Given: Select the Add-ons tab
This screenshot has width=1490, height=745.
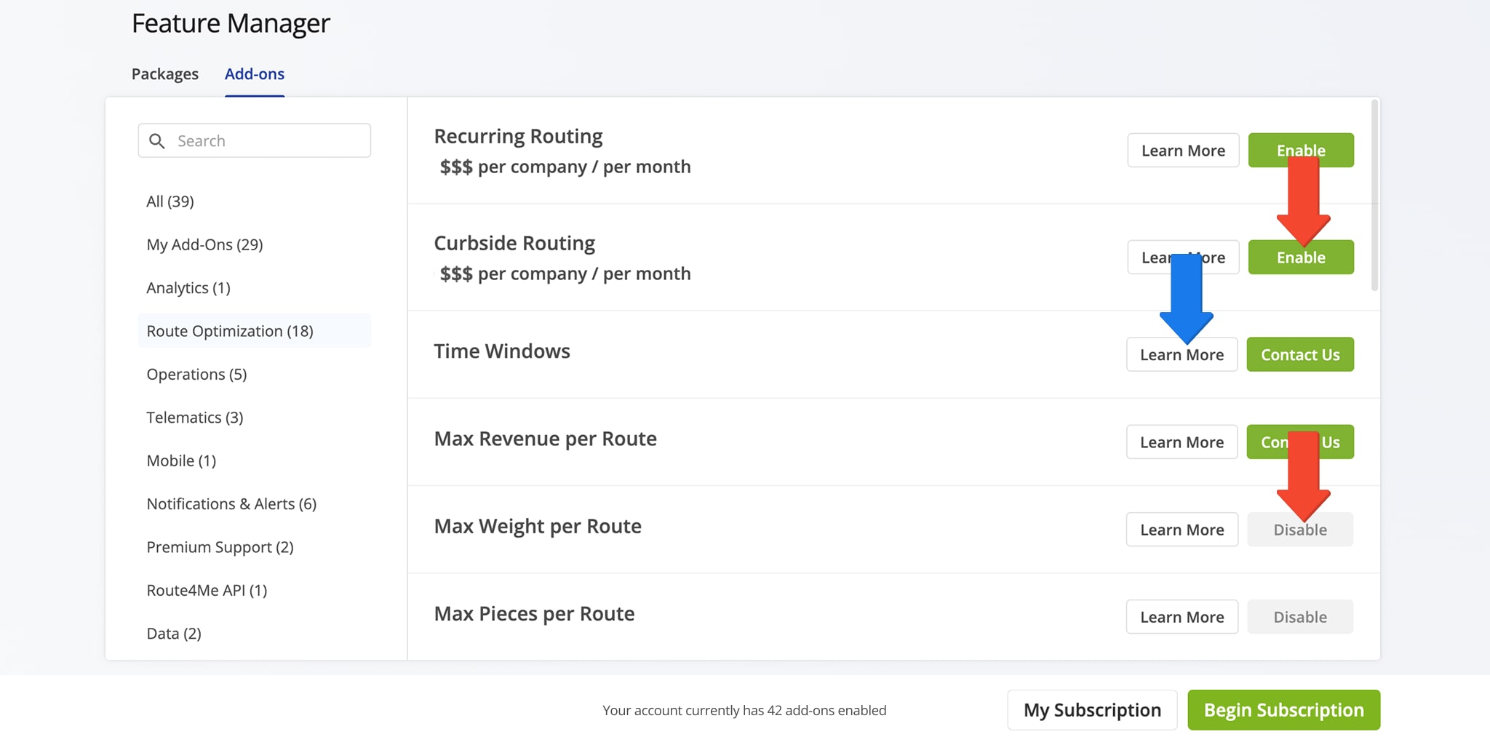Looking at the screenshot, I should tap(254, 74).
